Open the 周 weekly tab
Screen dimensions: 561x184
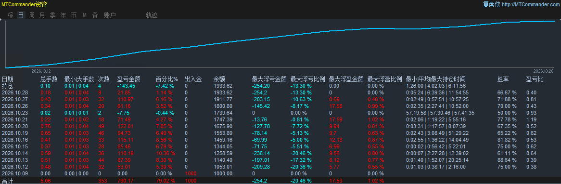(32, 15)
